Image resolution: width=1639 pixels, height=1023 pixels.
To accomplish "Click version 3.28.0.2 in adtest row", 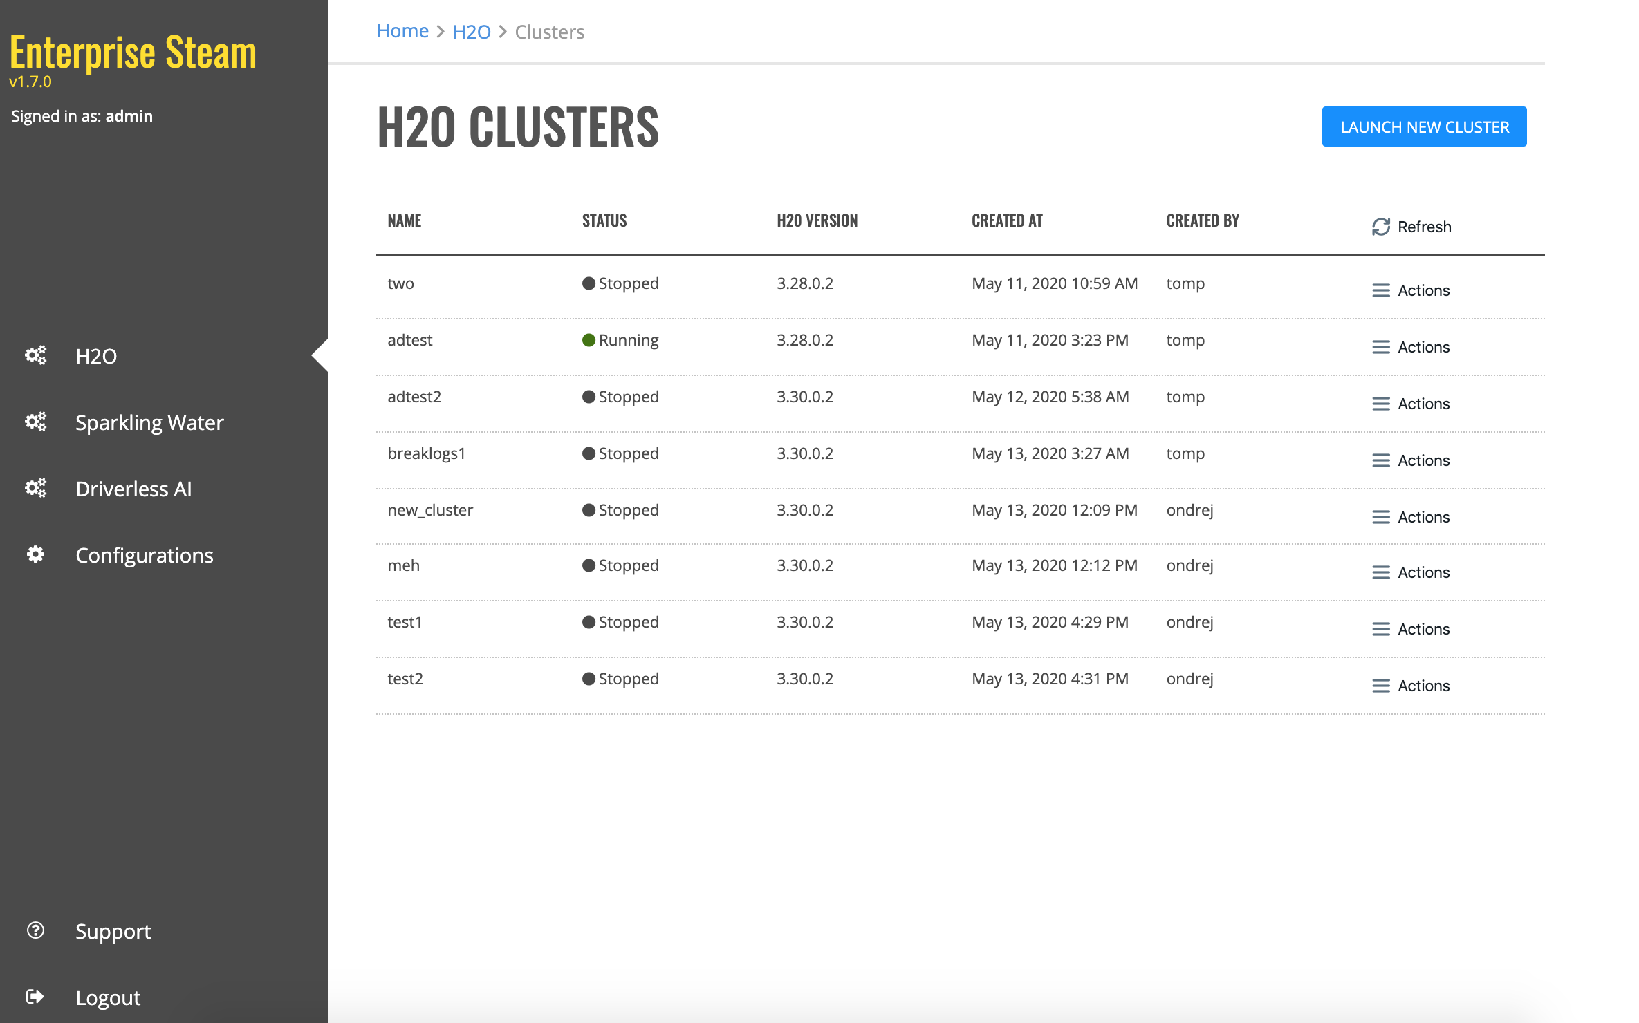I will [805, 340].
